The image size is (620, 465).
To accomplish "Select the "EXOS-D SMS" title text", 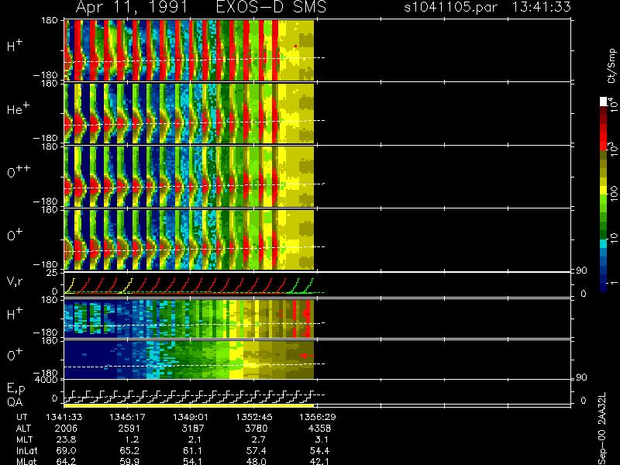I will pyautogui.click(x=270, y=7).
